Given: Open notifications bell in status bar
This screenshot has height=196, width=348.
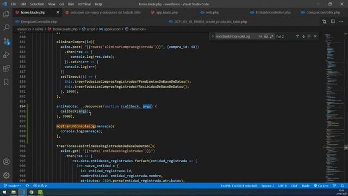Looking at the screenshot, I should (342, 186).
